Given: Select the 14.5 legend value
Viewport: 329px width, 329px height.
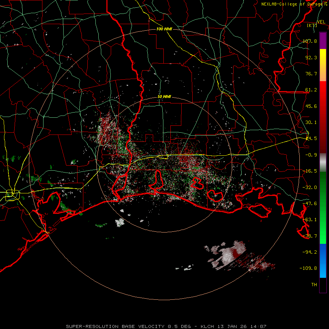Looking at the screenshot, I should (x=311, y=138).
